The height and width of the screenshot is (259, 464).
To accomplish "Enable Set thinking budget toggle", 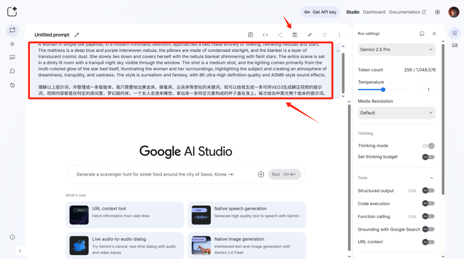I will (x=428, y=157).
